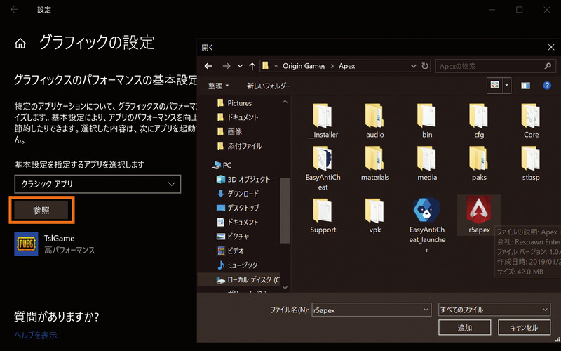Expand the address bar history dropdown
The image size is (561, 351).
coord(413,66)
